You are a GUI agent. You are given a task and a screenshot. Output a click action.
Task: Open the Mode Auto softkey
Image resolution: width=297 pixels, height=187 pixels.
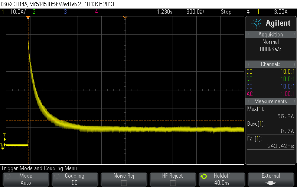coord(26,179)
